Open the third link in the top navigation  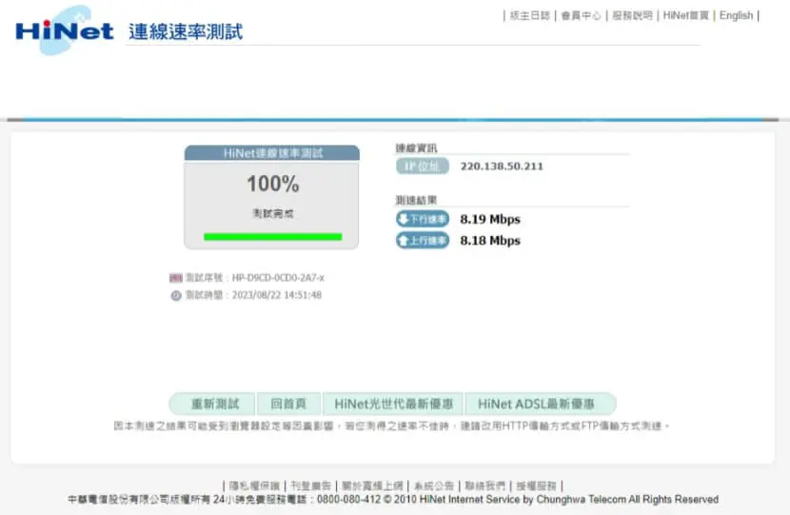(632, 15)
